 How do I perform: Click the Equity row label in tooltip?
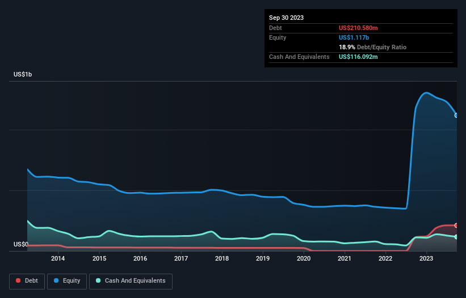(x=278, y=37)
